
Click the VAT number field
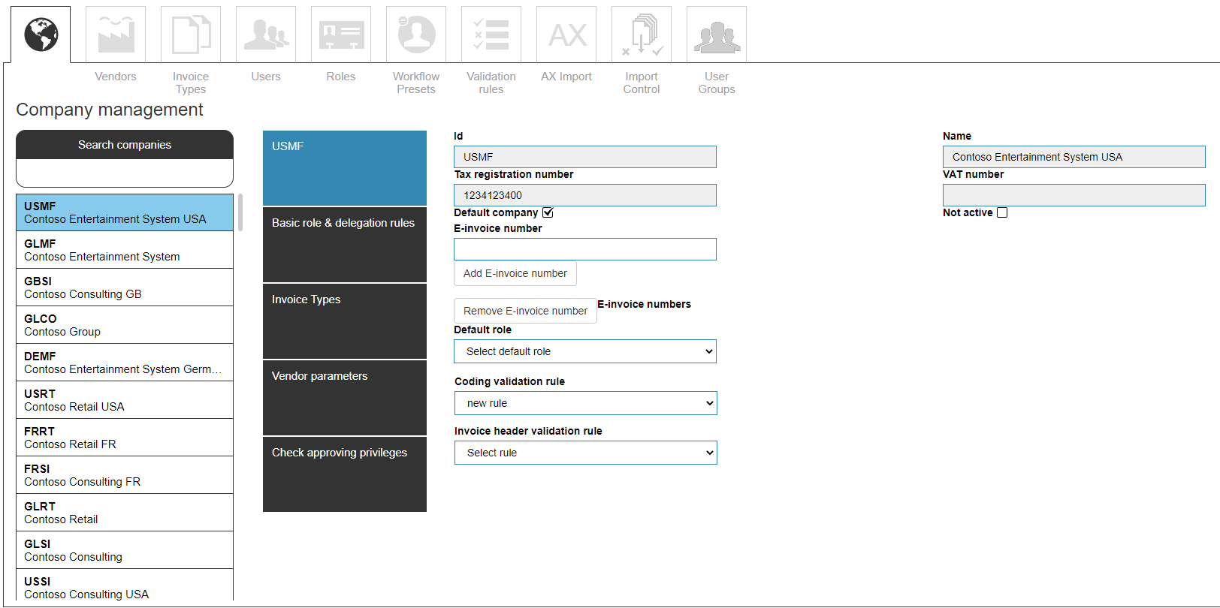click(x=1074, y=195)
